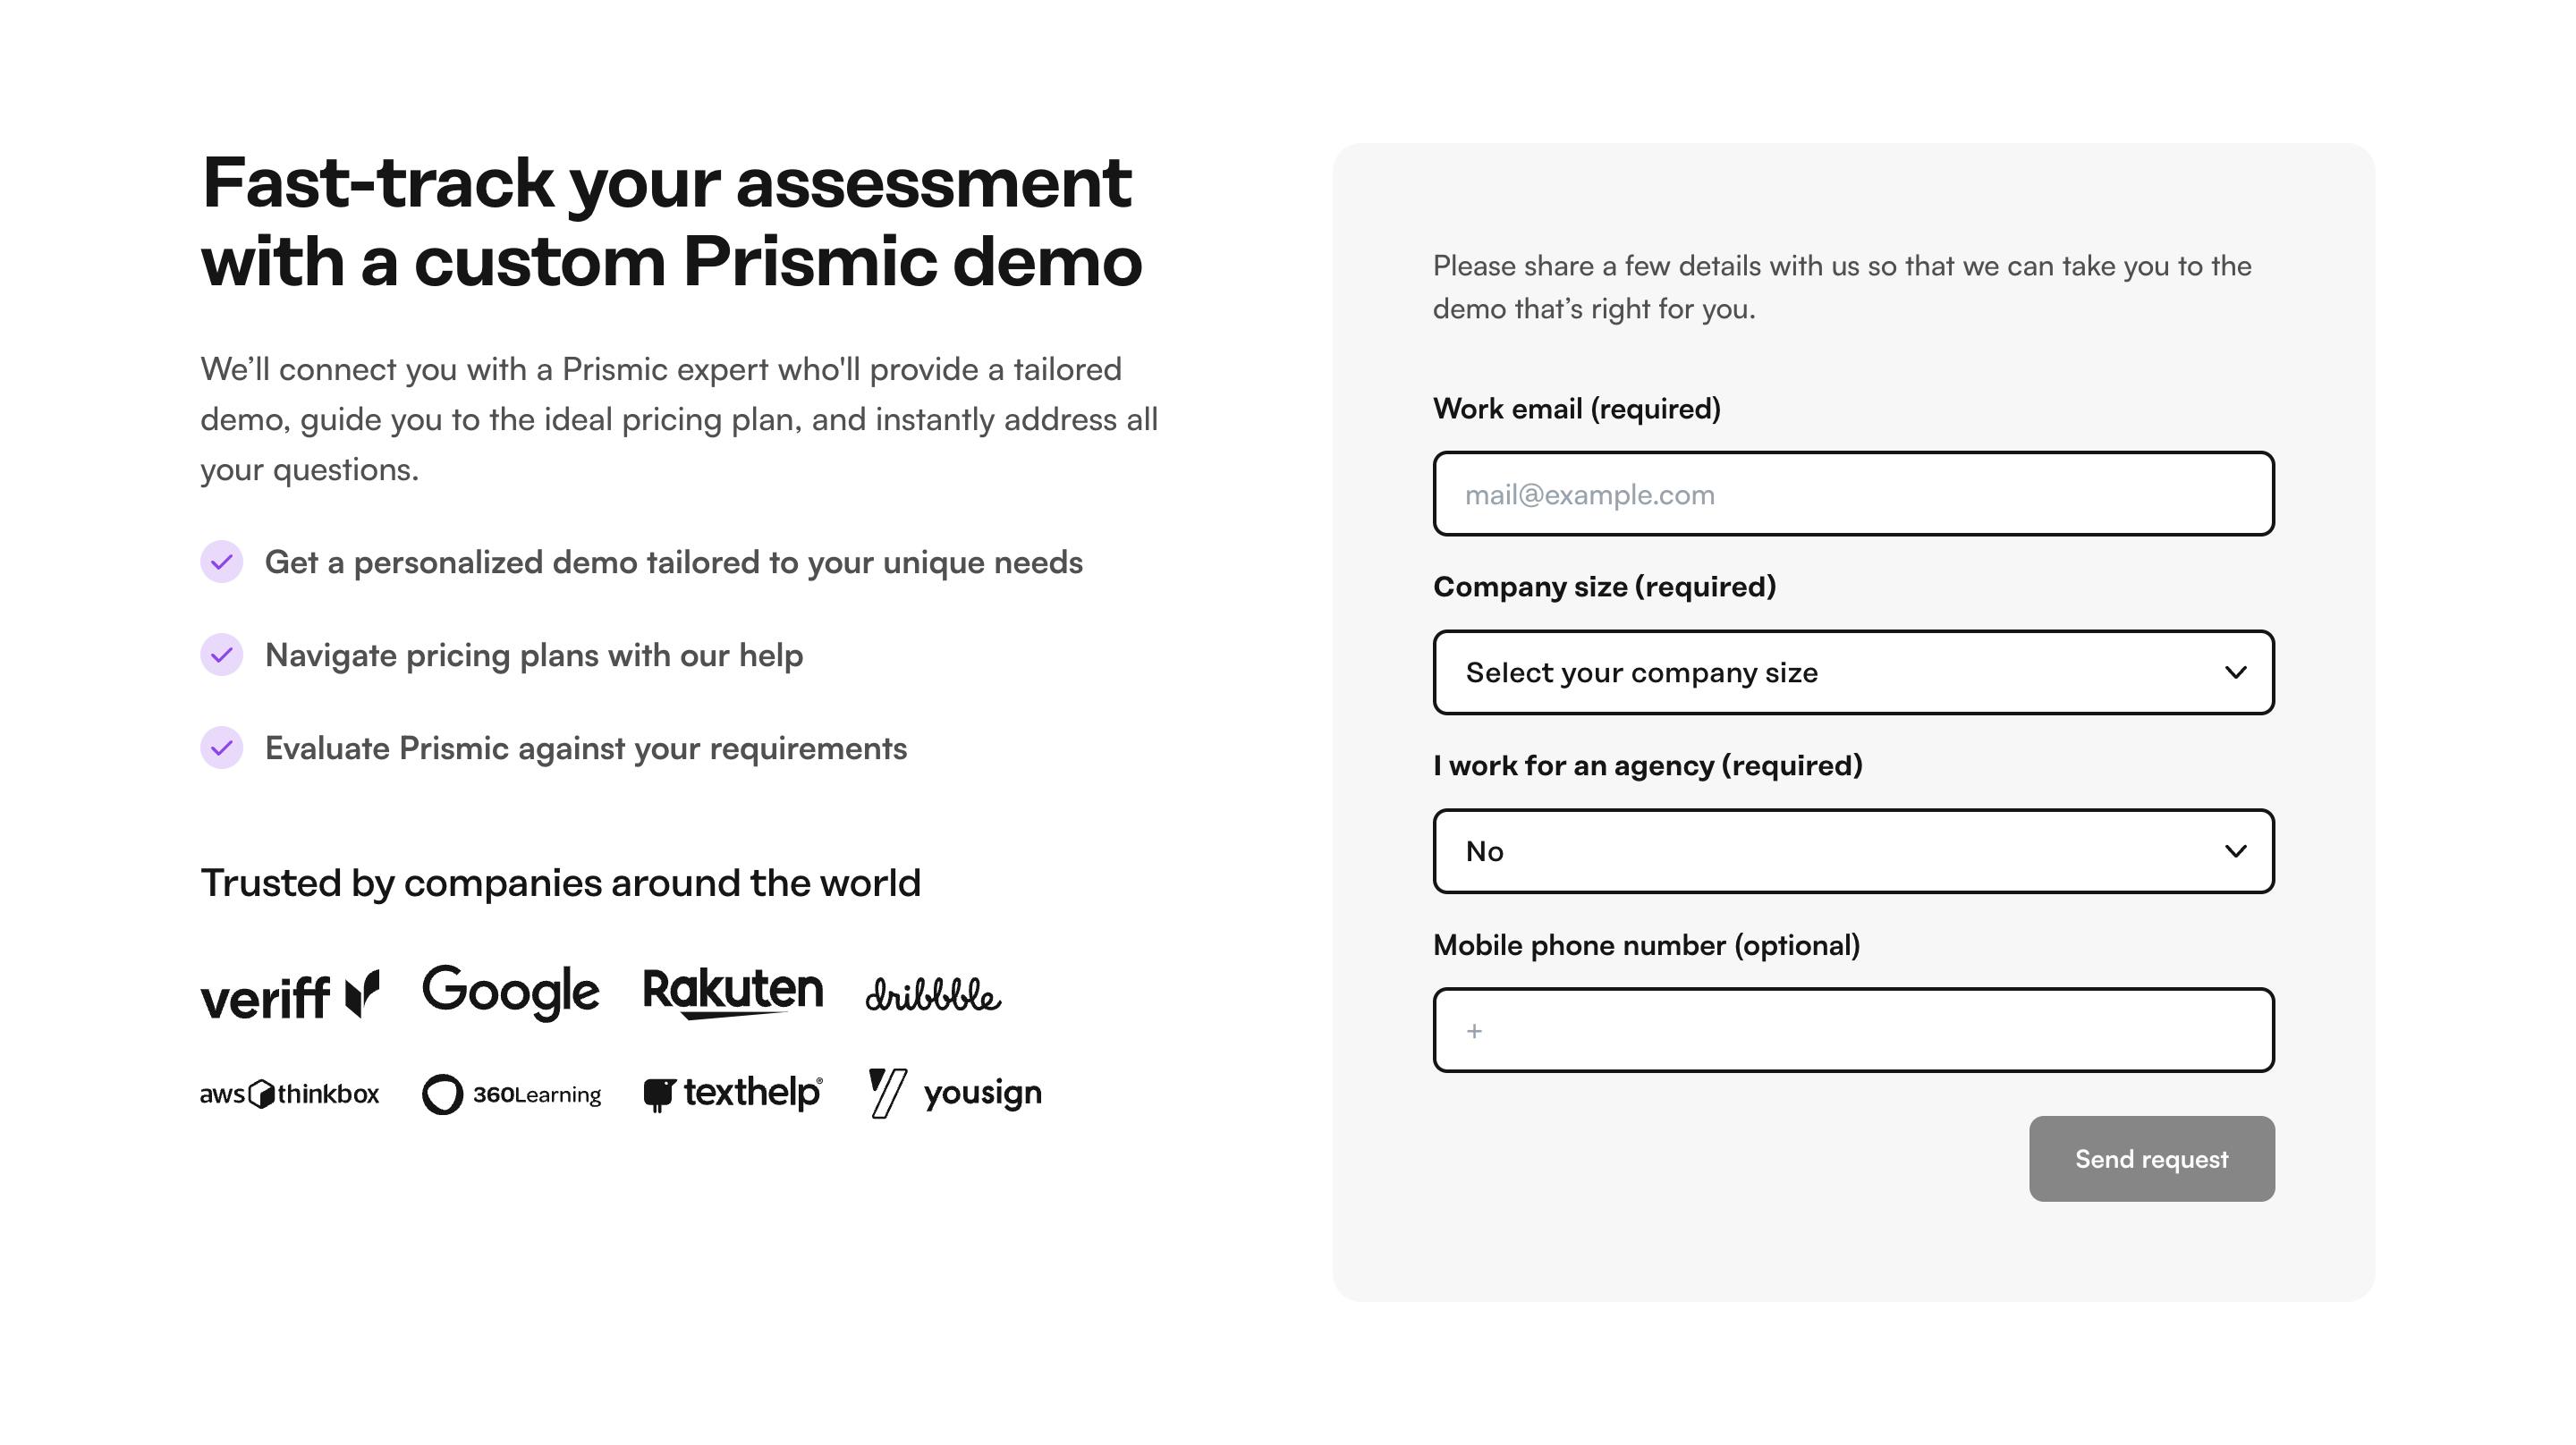
Task: Expand the company size dropdown
Action: [1852, 672]
